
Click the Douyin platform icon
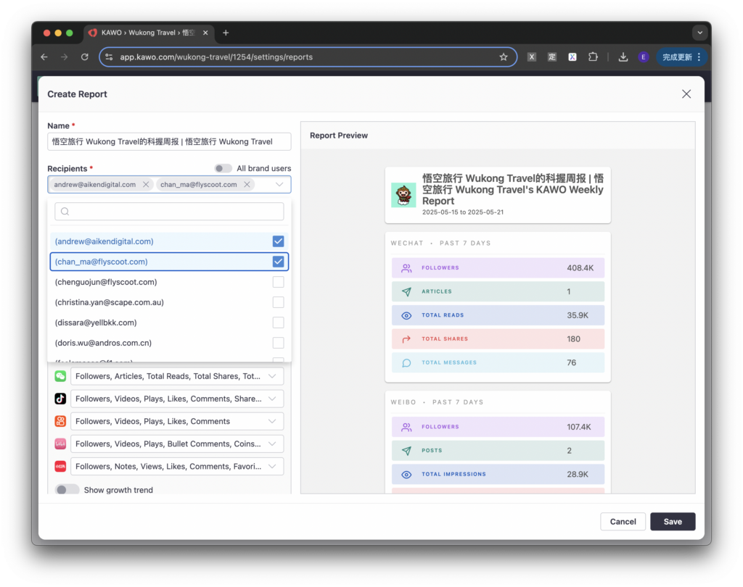[60, 399]
